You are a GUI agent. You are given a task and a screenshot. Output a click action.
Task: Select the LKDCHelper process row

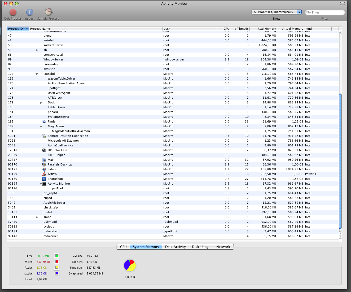pyautogui.click(x=173, y=155)
